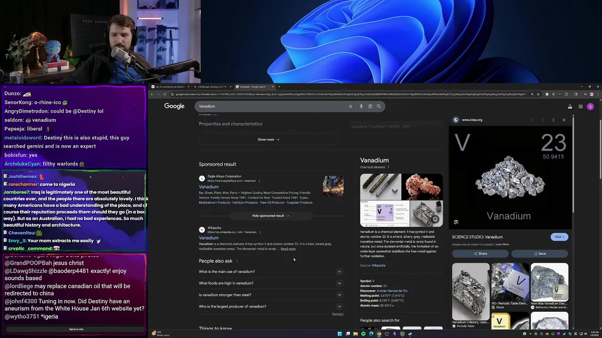Open Steam from taskbar
The width and height of the screenshot is (602, 338).
tap(410, 334)
